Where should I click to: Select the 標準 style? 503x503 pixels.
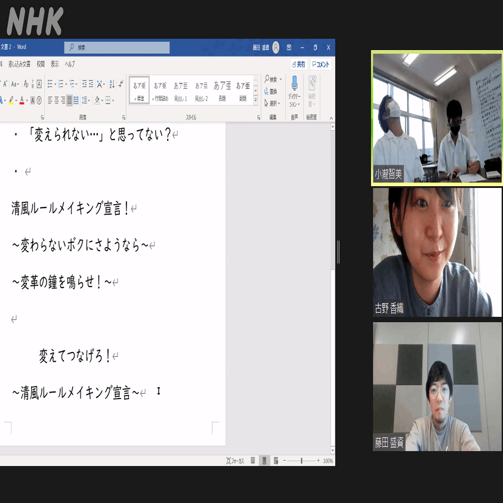click(140, 90)
